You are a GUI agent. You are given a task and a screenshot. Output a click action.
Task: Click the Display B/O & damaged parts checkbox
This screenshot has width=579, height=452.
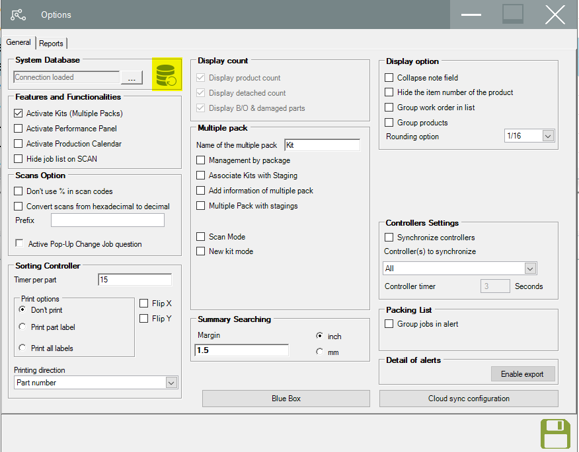200,108
